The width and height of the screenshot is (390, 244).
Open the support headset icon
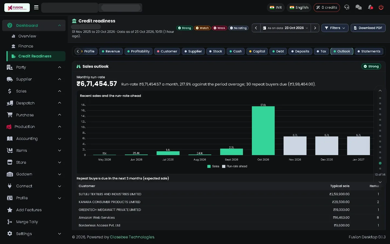tap(347, 7)
